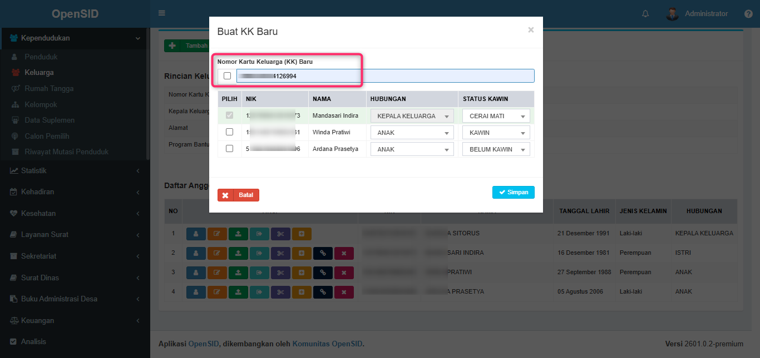Click the scissors icon in row 1

pyautogui.click(x=280, y=234)
